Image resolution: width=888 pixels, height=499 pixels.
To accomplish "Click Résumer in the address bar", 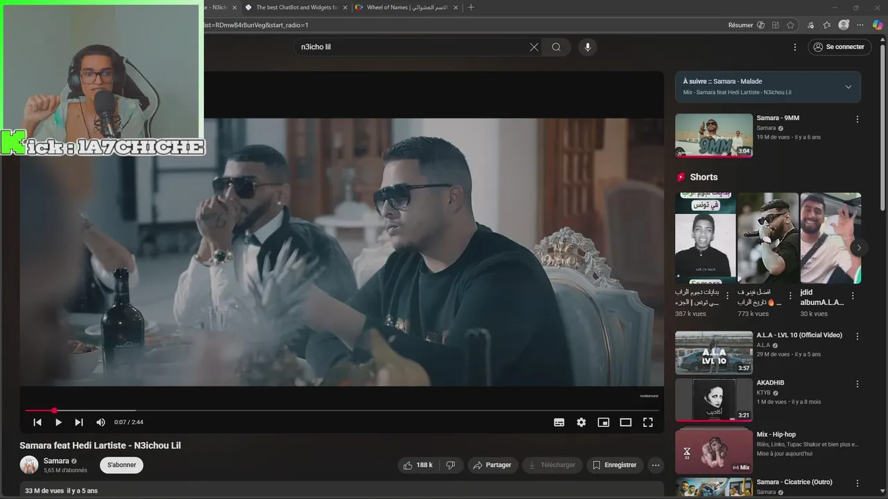I will (746, 25).
